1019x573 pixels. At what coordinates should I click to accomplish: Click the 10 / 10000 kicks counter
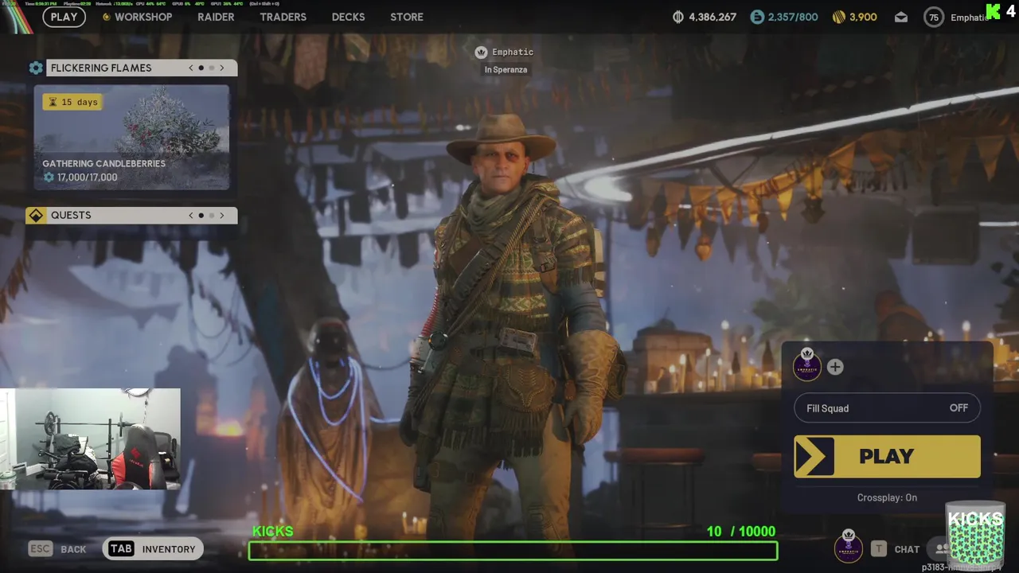740,532
